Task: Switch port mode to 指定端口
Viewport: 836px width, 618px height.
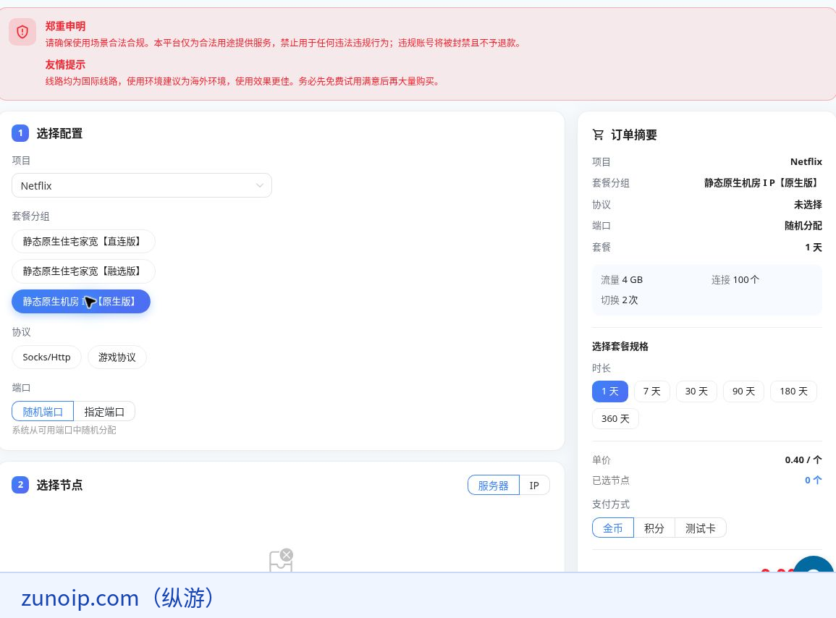Action: (104, 412)
